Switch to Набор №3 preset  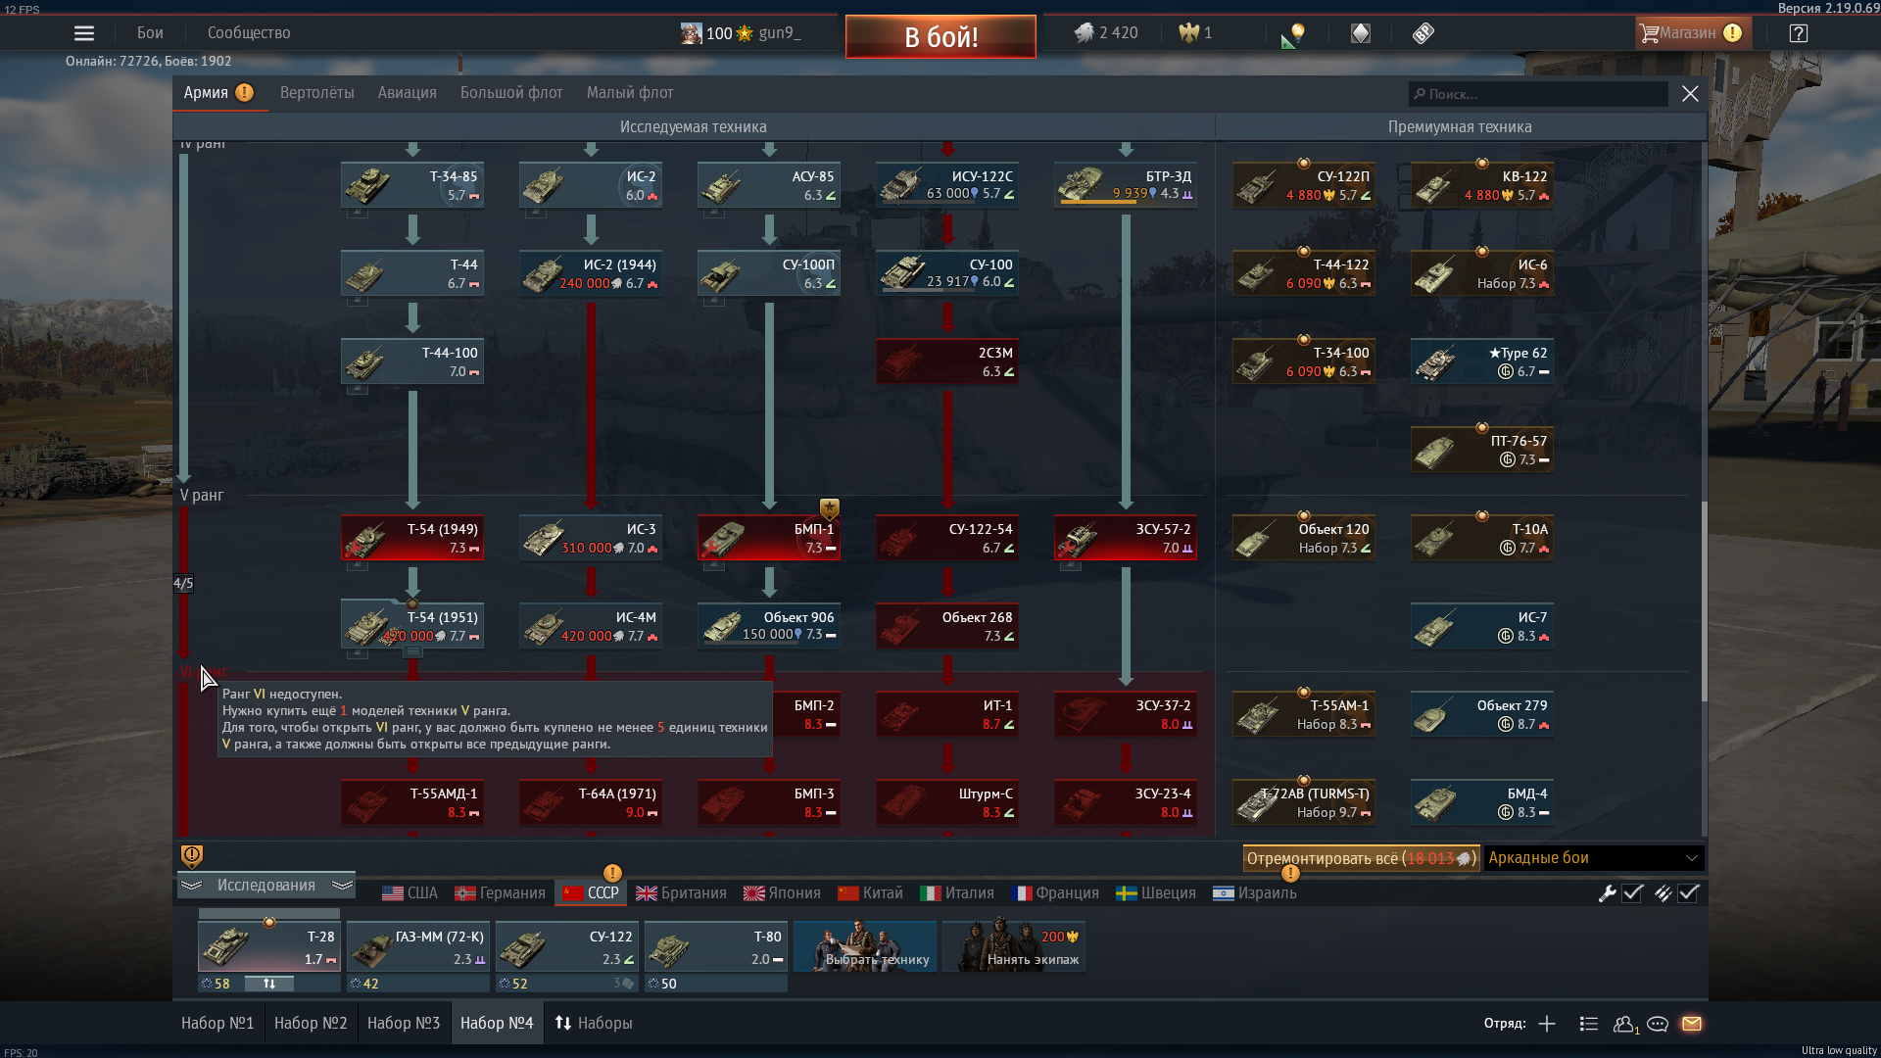(404, 1024)
